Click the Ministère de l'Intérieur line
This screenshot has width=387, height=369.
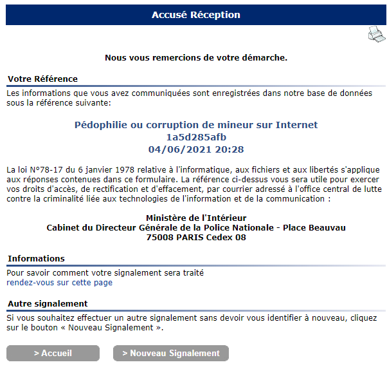[196, 218]
